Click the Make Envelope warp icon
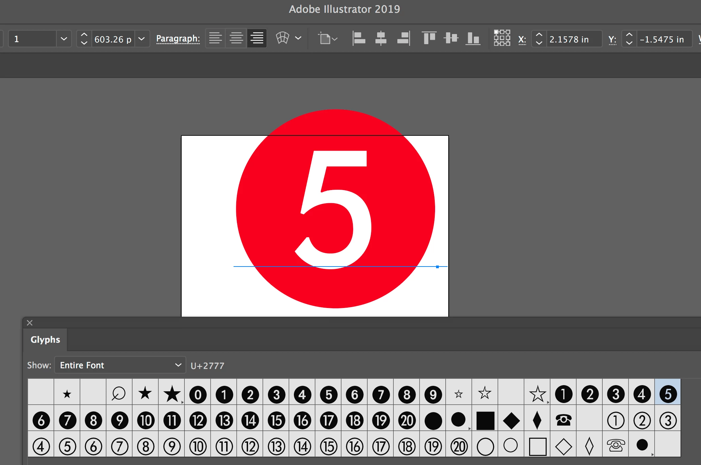 [x=282, y=38]
